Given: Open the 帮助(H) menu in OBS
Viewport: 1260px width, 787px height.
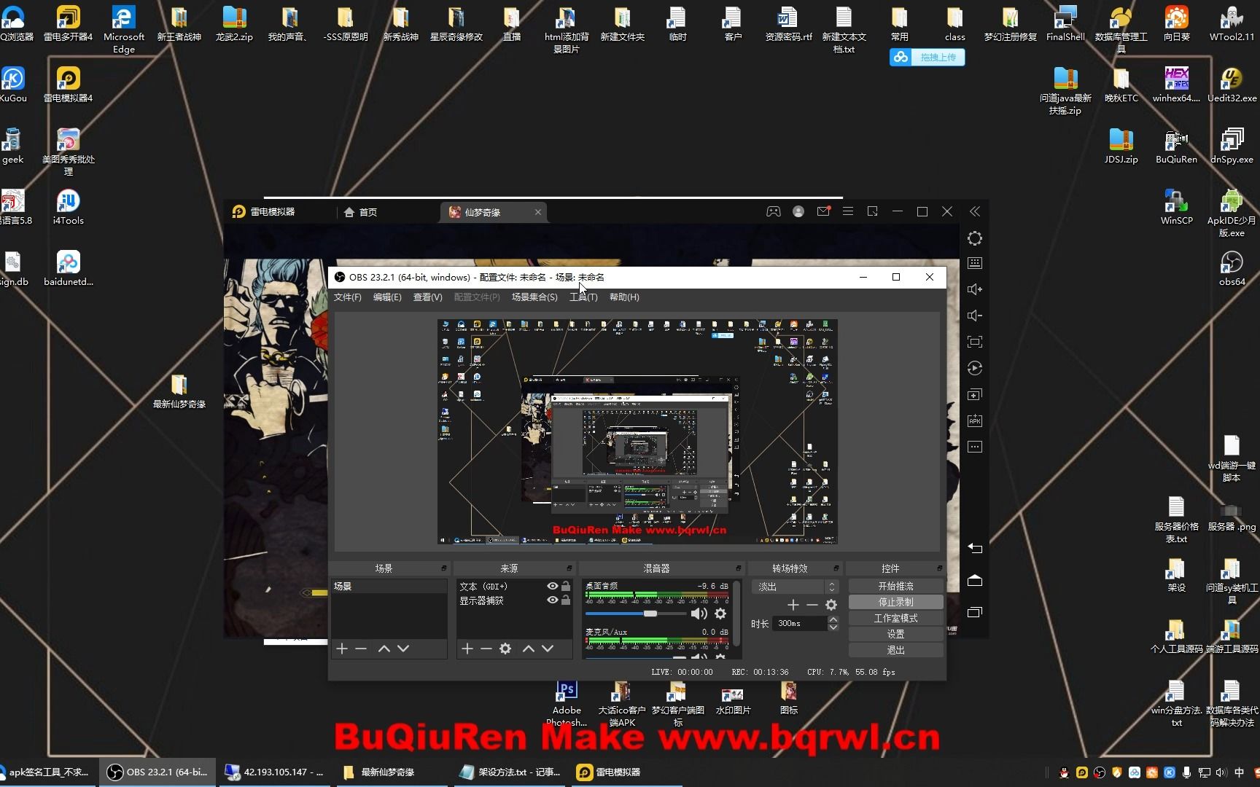Looking at the screenshot, I should (624, 297).
